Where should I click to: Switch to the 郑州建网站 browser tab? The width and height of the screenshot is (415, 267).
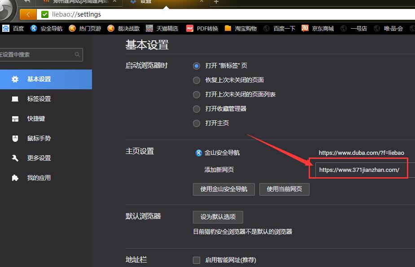pos(79,2)
